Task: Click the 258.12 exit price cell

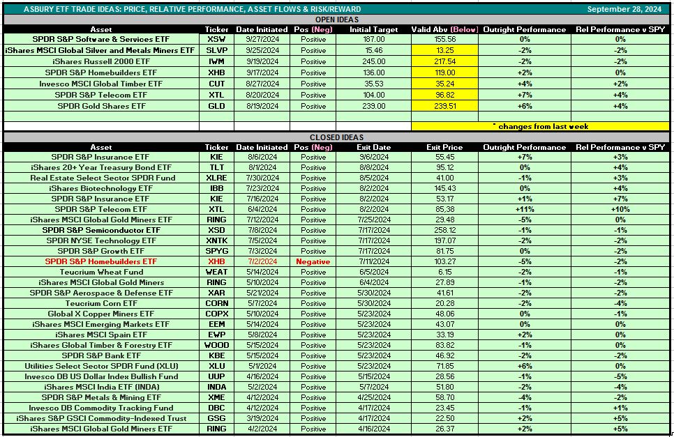Action: [444, 230]
